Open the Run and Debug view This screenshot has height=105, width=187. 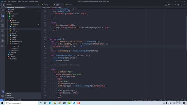click(x=2, y=20)
